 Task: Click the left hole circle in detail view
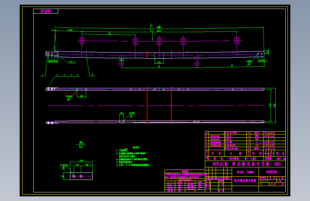(x=74, y=176)
